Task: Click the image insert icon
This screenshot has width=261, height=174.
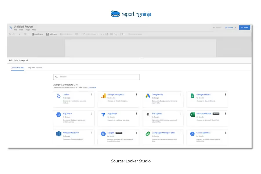Action: point(107,34)
